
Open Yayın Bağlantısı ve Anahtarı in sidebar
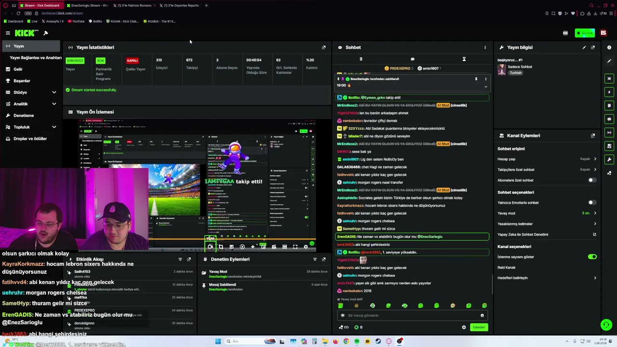coord(35,58)
